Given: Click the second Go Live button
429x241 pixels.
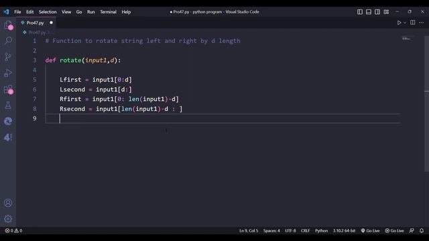Looking at the screenshot, I should tap(394, 230).
